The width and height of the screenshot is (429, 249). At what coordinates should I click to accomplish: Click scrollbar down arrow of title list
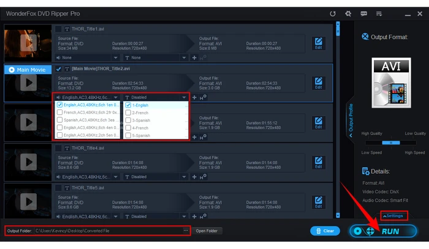tap(338, 215)
